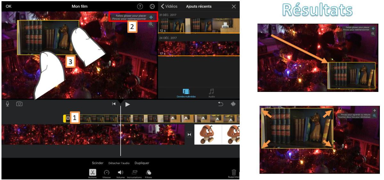Undo the last action
The image size is (384, 180).
click(x=220, y=104)
